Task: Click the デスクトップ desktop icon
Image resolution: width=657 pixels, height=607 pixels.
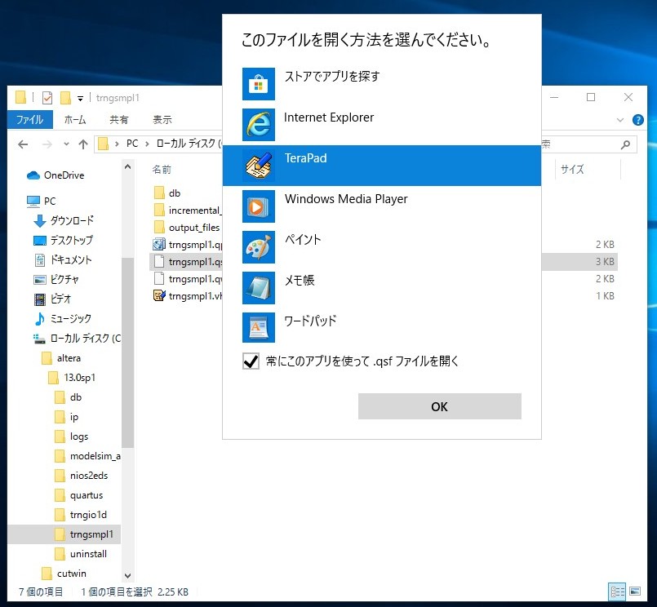Action: tap(40, 241)
